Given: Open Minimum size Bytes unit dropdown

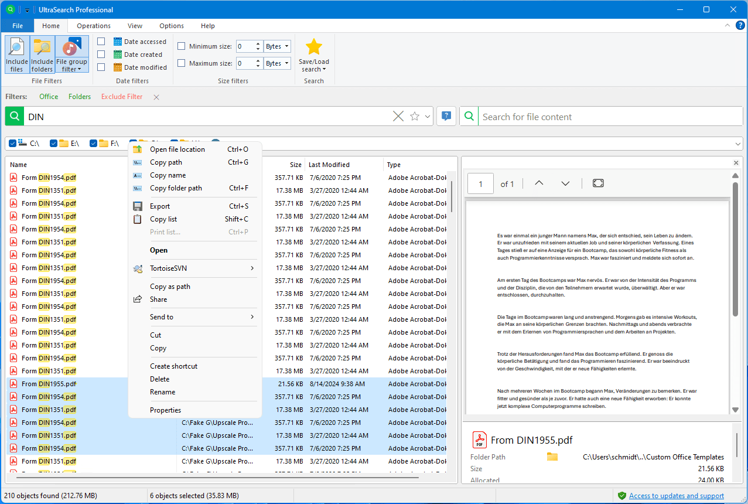Looking at the screenshot, I should pos(278,46).
